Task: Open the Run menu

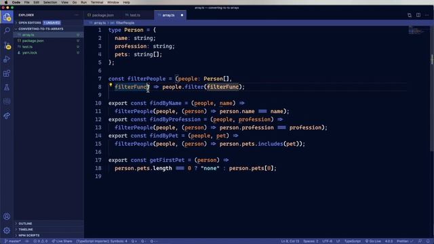Action: coord(83,2)
